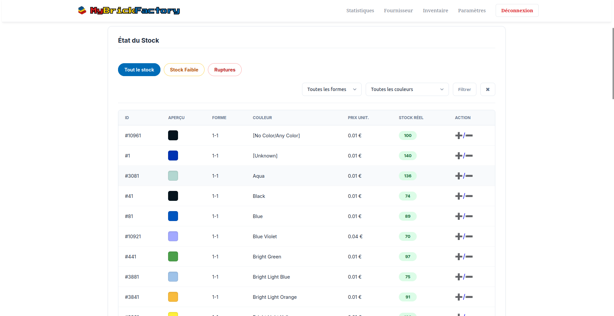
Task: Click the Déconnexion button
Action: click(x=517, y=11)
